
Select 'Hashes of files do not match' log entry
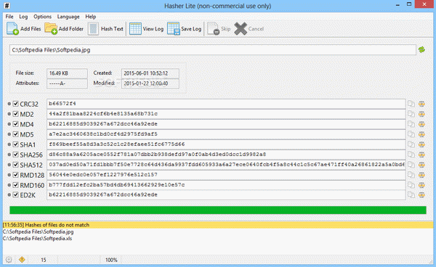(218, 225)
